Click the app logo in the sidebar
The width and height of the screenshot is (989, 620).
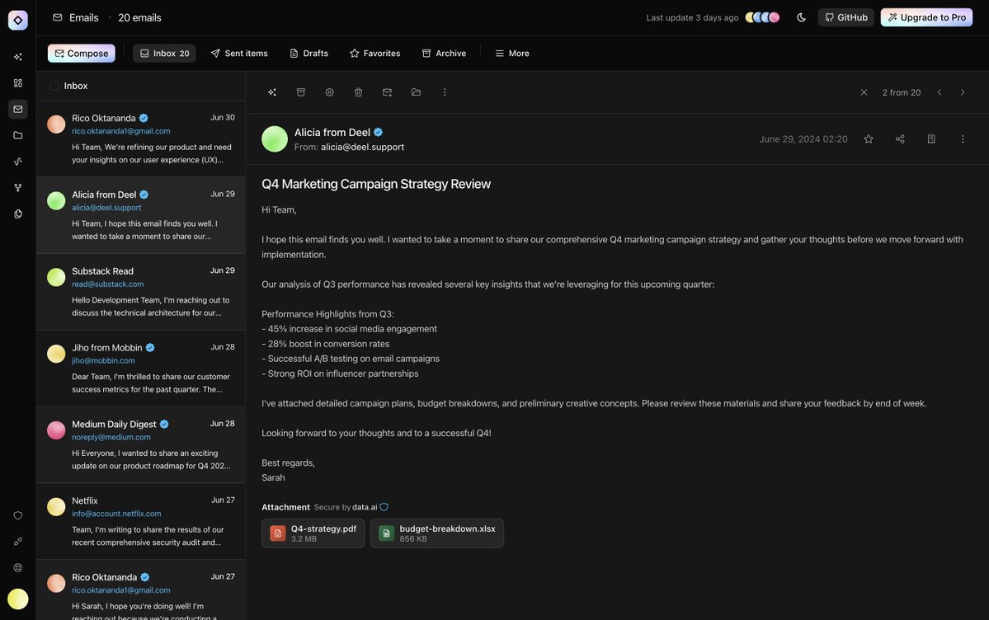pos(17,20)
